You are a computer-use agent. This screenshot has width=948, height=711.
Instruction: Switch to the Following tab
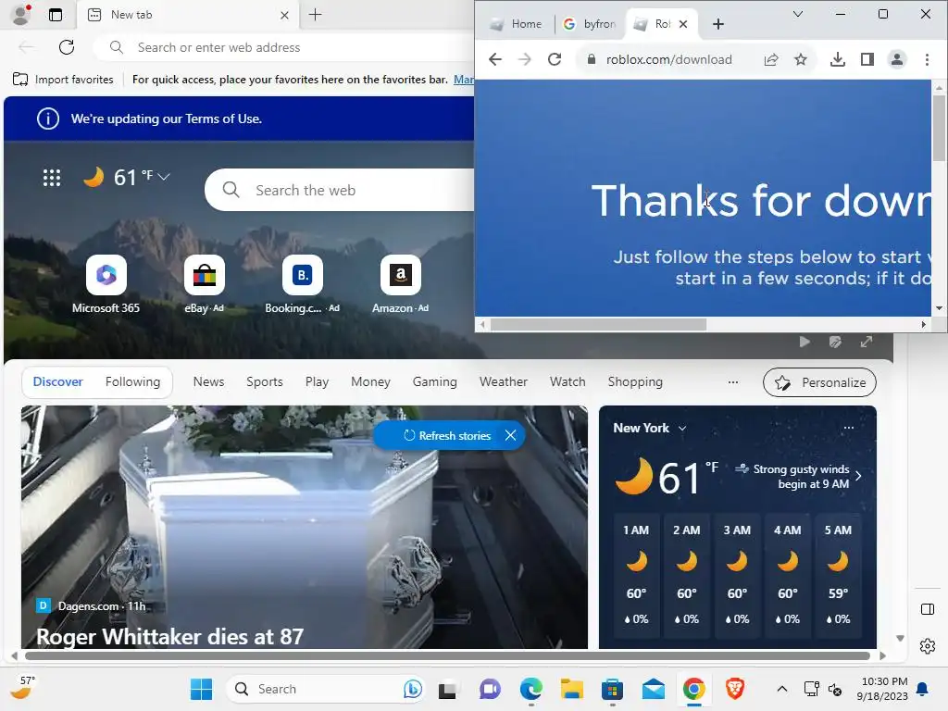pyautogui.click(x=132, y=381)
